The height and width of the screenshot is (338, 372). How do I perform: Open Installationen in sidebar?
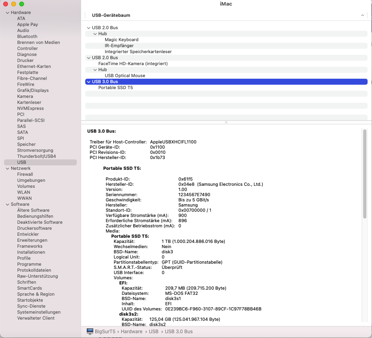click(x=31, y=252)
